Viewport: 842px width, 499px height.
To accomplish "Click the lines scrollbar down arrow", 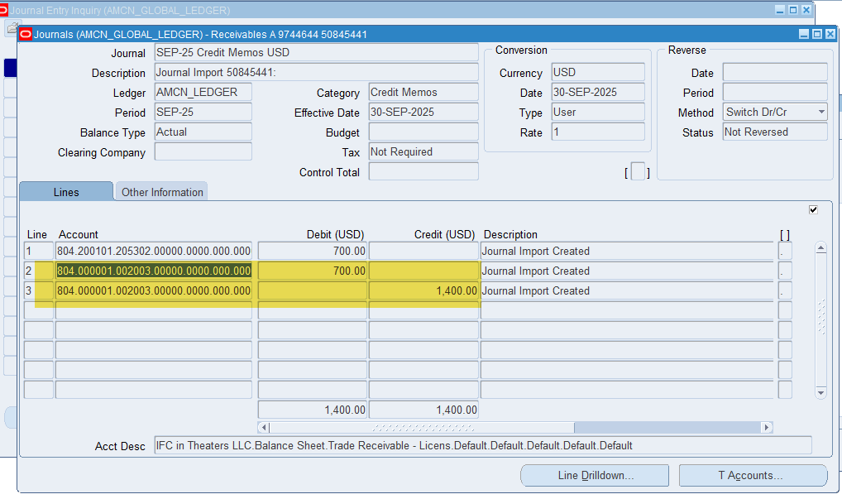I will pyautogui.click(x=820, y=392).
